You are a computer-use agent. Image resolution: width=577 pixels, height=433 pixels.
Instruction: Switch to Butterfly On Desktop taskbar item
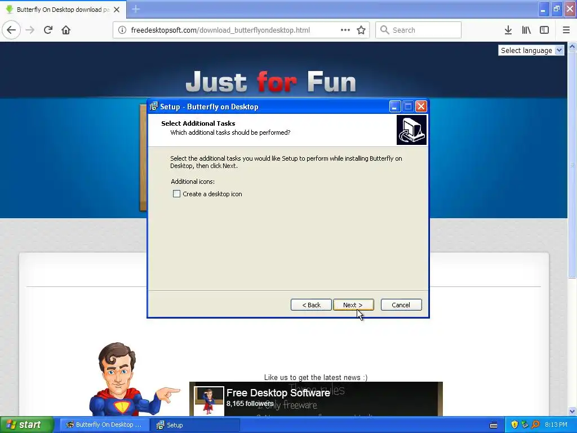tap(104, 425)
